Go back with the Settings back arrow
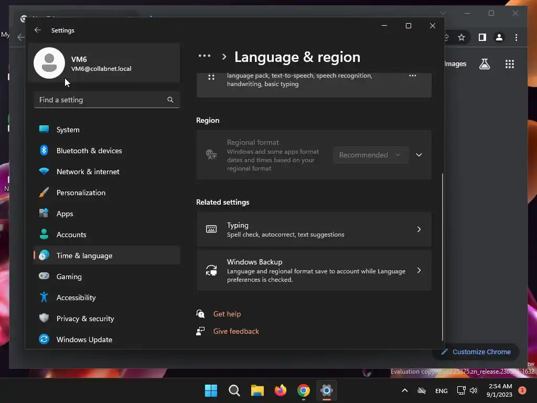The width and height of the screenshot is (537, 403). coord(38,30)
